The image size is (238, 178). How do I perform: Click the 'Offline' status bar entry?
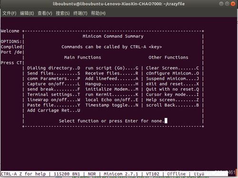pos(176,174)
